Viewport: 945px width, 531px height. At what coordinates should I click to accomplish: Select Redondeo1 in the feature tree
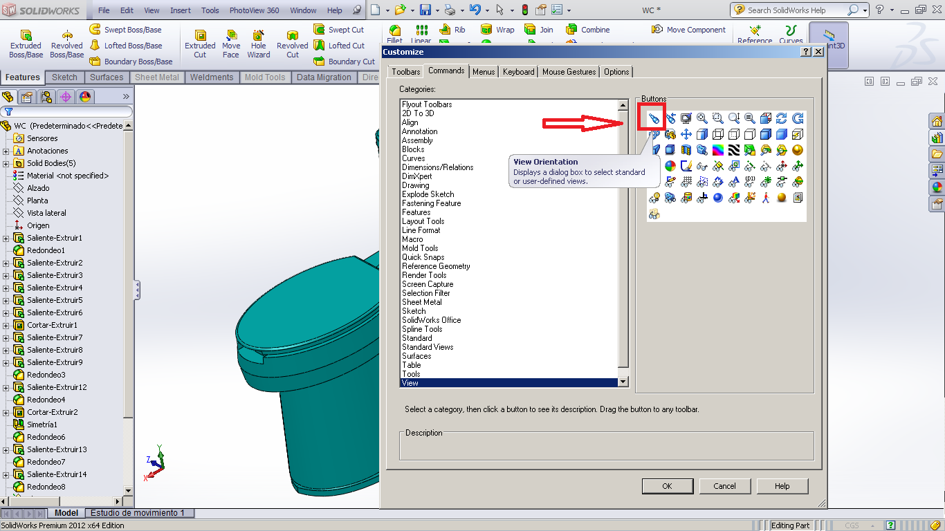tap(46, 250)
